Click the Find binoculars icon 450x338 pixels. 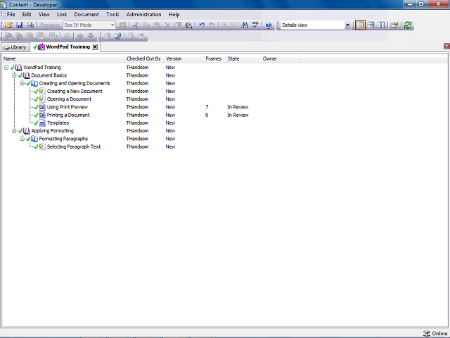pyautogui.click(x=245, y=25)
